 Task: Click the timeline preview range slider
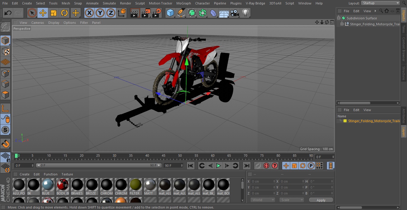99,165
